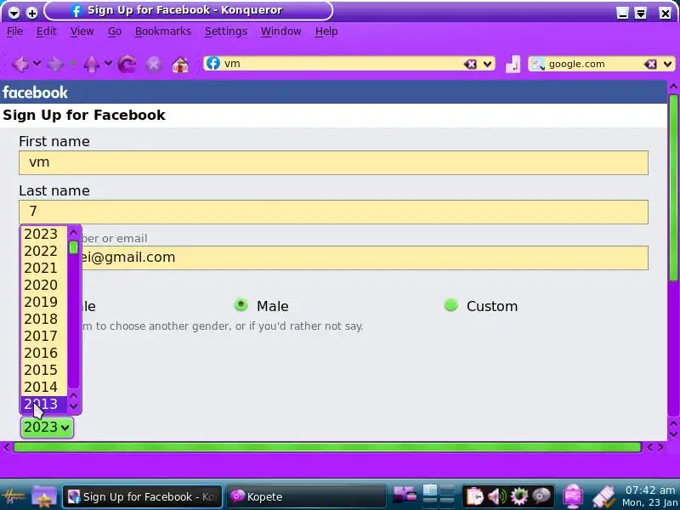Click the titlebar plus (sticky) button
Screen dimensions: 680x510
31,13
